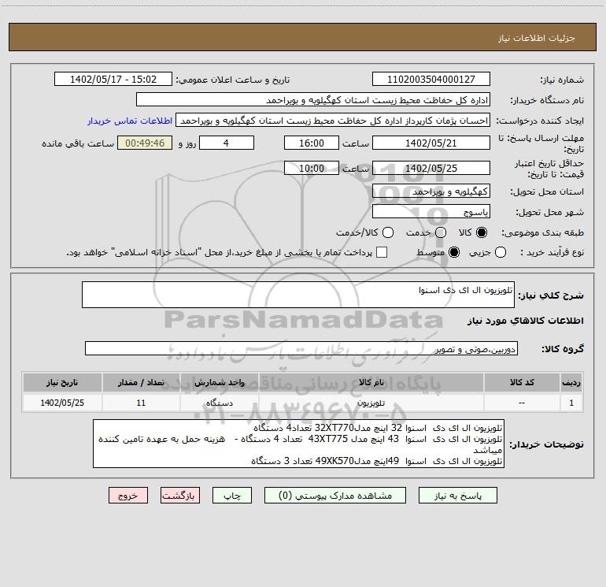Click the گروه کالا field دوربین،صوتی و تصویر
The image size is (606, 587).
click(301, 348)
